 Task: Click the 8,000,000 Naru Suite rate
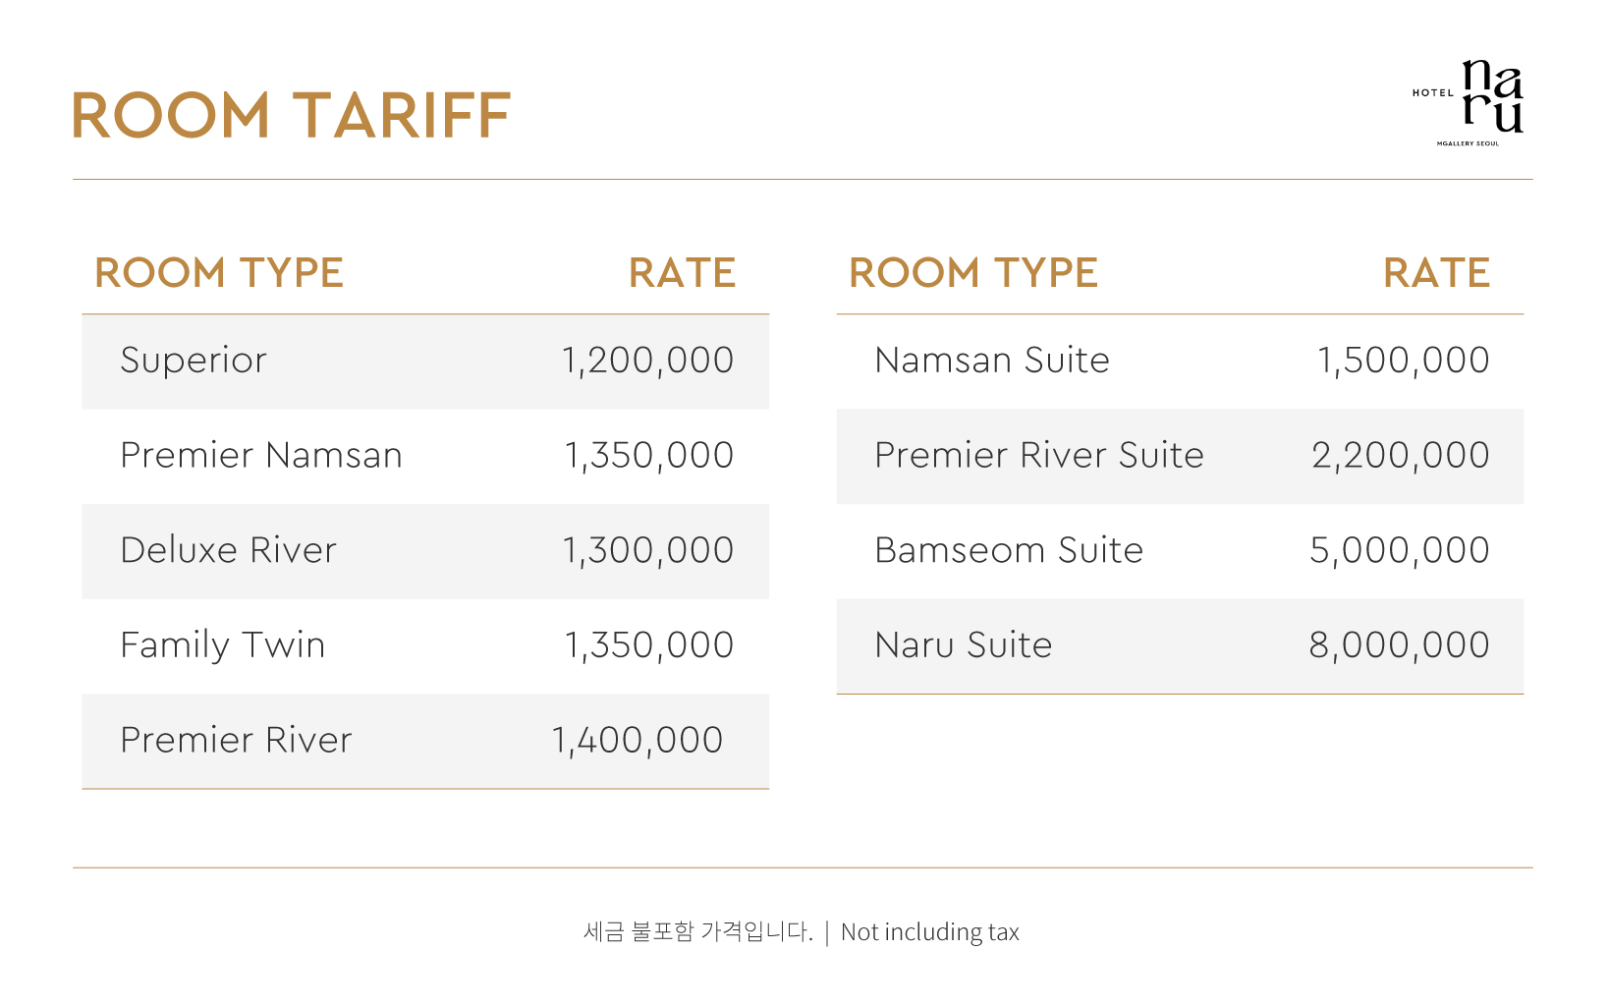[x=1400, y=645]
